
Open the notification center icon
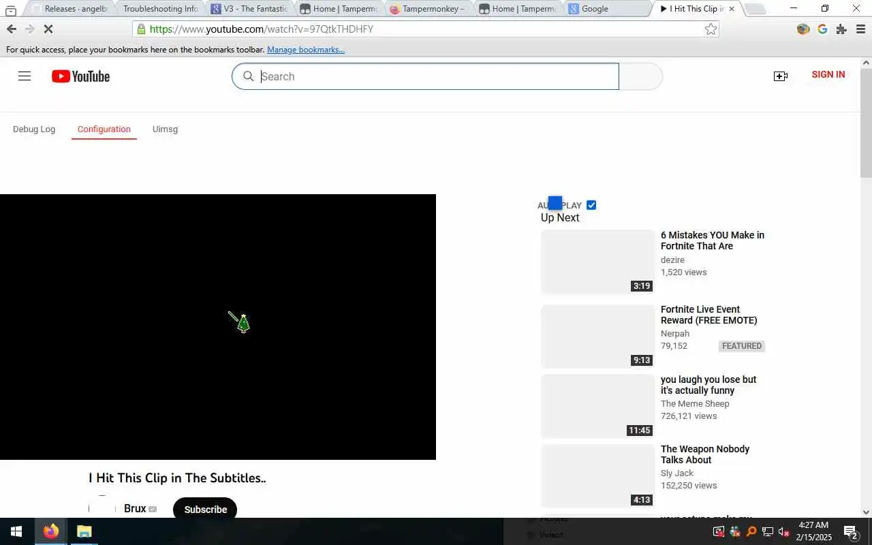click(x=850, y=531)
